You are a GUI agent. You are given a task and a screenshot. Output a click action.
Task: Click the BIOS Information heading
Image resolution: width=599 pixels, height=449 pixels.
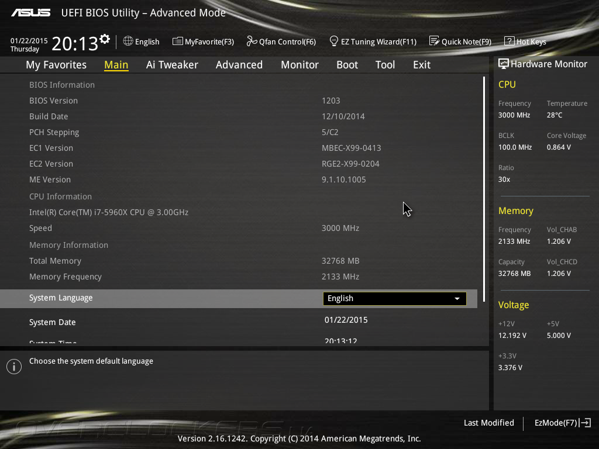[62, 85]
